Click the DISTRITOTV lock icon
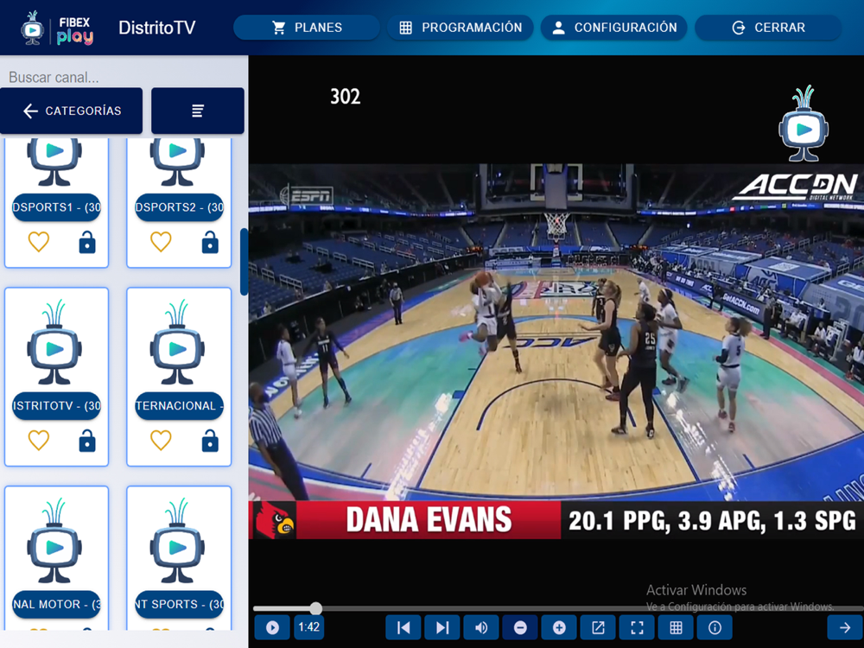This screenshot has height=648, width=864. pyautogui.click(x=87, y=441)
